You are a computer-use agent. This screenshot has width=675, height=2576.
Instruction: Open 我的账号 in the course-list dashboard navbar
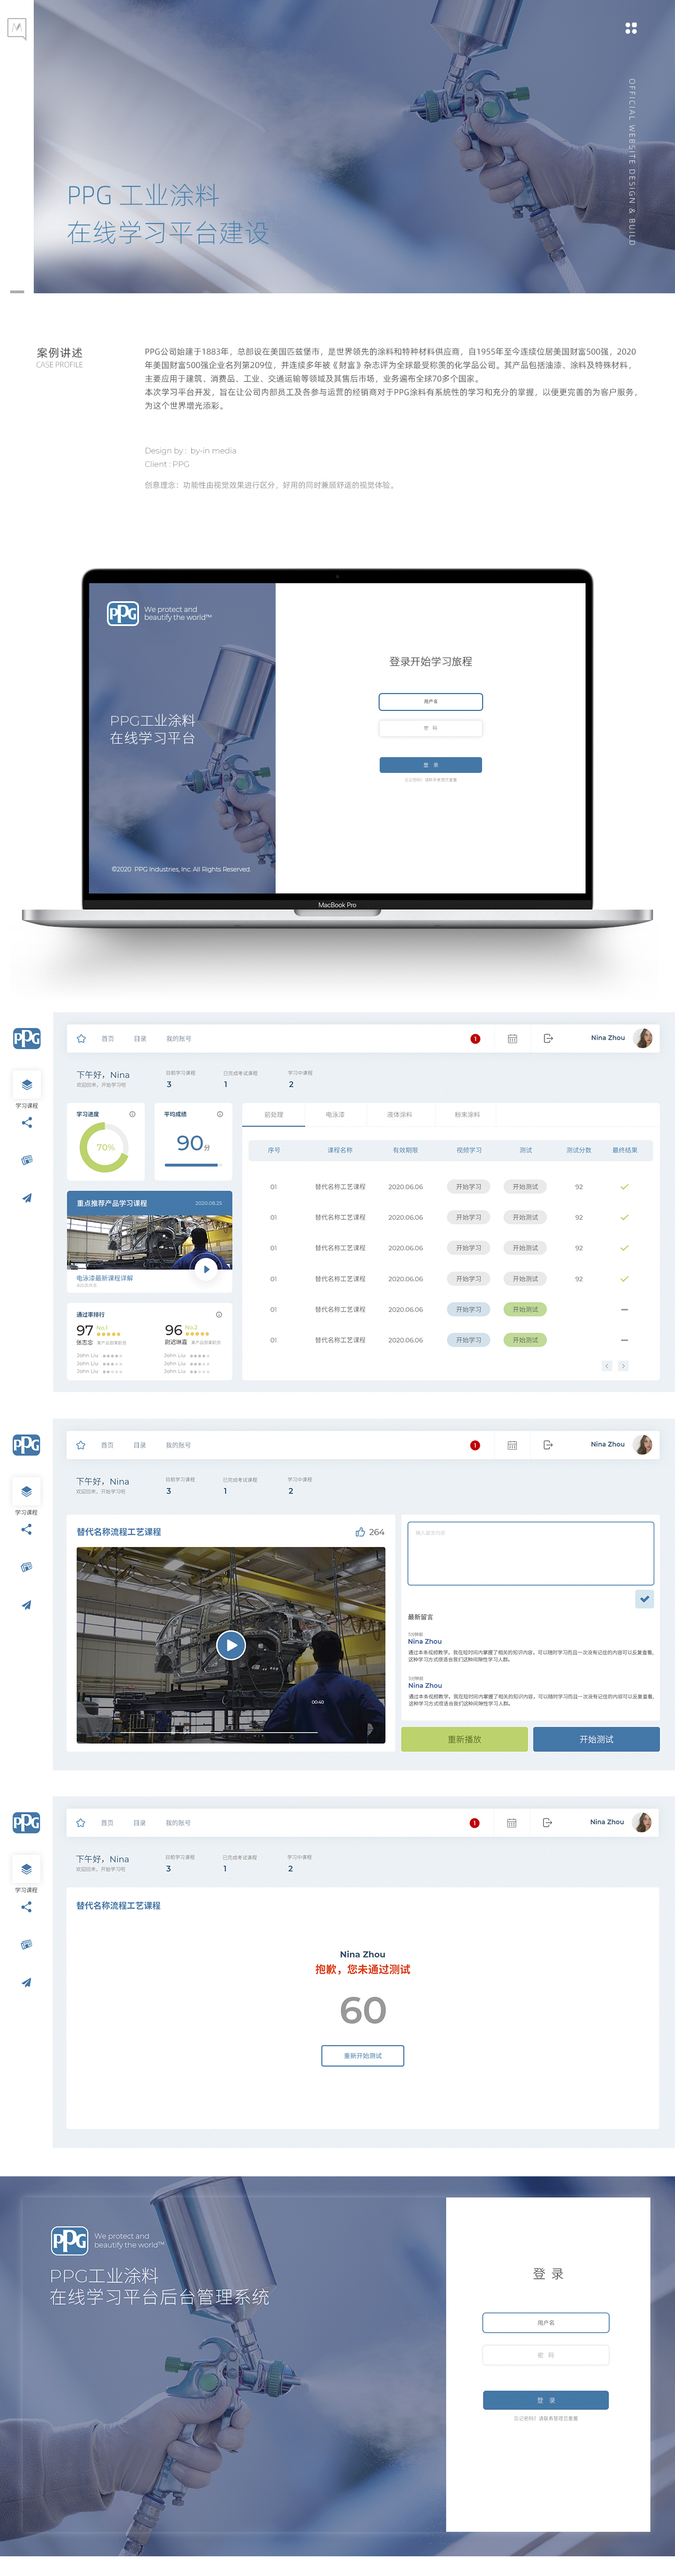tap(179, 1038)
